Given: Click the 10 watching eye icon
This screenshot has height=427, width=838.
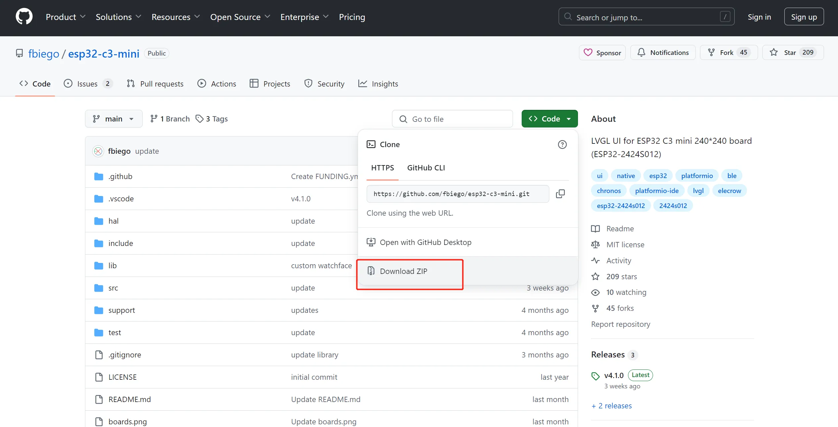Looking at the screenshot, I should (x=595, y=292).
